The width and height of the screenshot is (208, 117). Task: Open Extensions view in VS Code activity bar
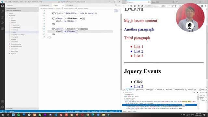tap(3, 29)
